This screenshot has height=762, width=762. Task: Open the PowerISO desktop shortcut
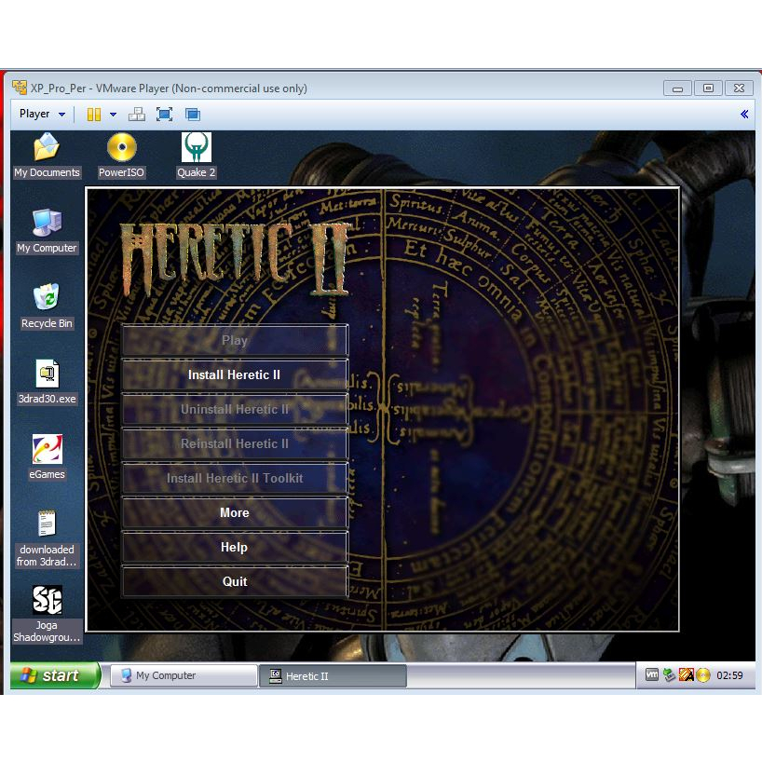121,149
